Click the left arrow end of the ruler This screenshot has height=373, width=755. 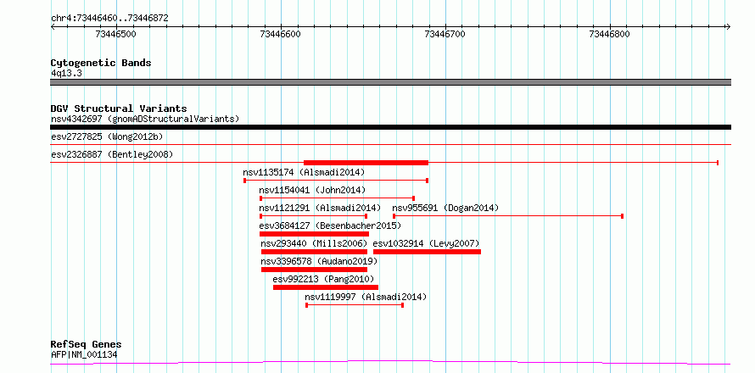(53, 27)
